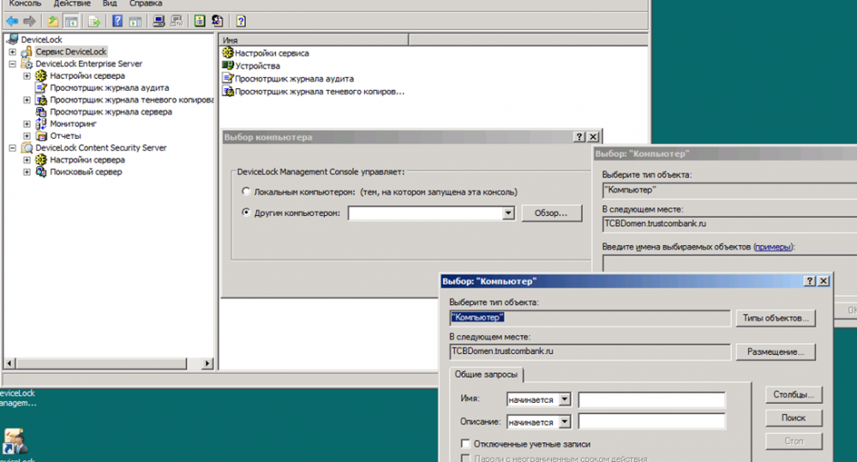Click the Стоп button

pyautogui.click(x=794, y=441)
